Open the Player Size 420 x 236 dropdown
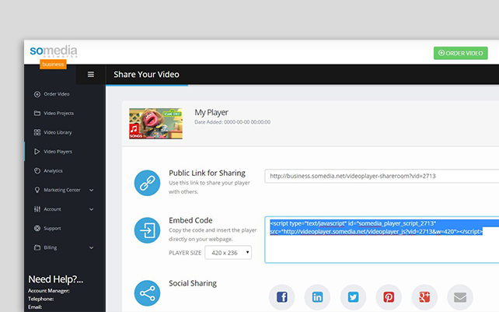This screenshot has width=499, height=312. [229, 252]
